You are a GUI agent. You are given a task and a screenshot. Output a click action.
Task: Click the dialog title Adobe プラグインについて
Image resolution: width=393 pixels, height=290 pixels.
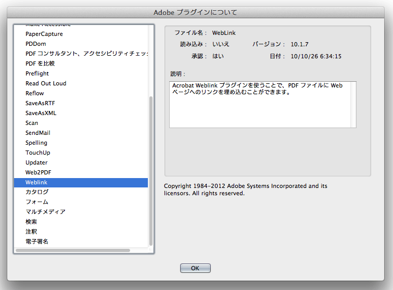click(x=195, y=12)
